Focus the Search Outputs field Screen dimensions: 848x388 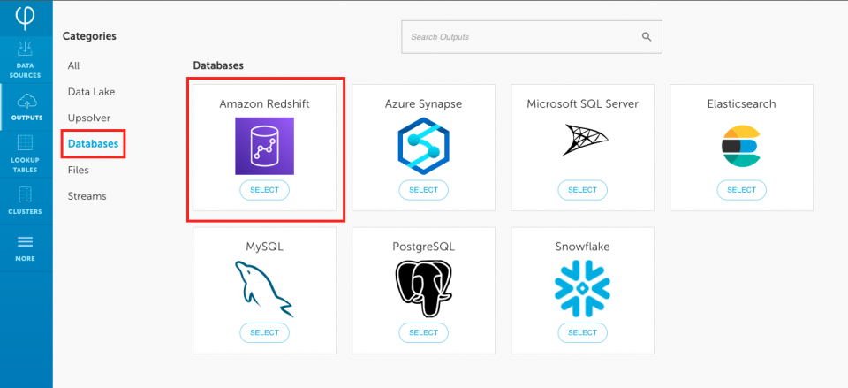(532, 37)
